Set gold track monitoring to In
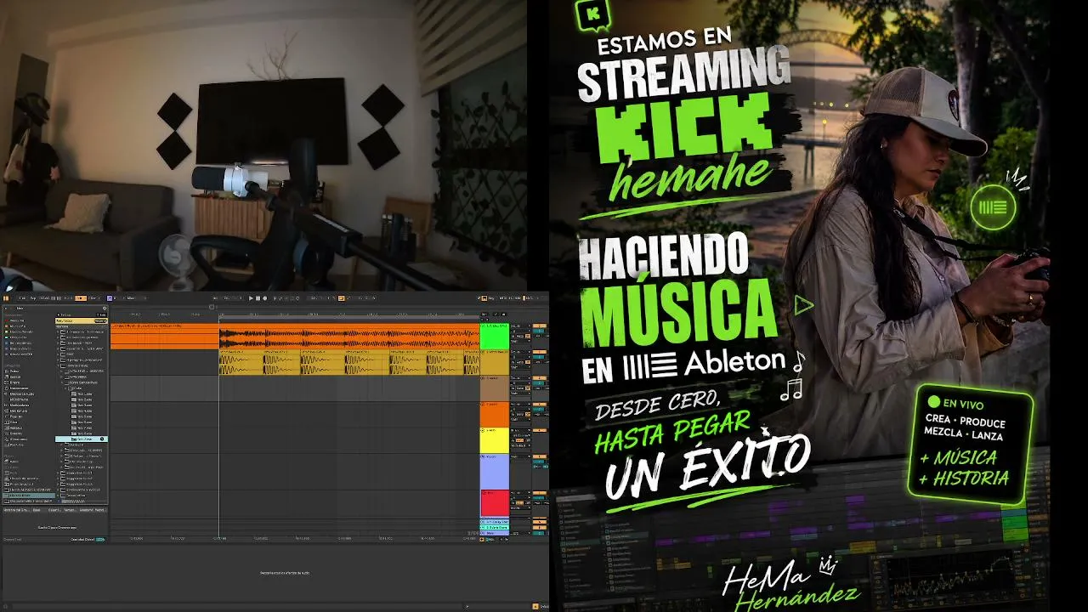 513,362
